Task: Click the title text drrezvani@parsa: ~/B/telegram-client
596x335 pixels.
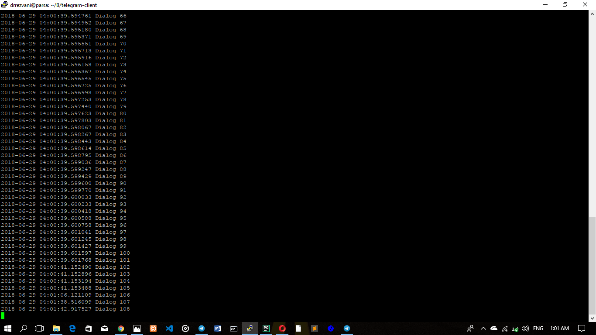Action: tap(54, 5)
